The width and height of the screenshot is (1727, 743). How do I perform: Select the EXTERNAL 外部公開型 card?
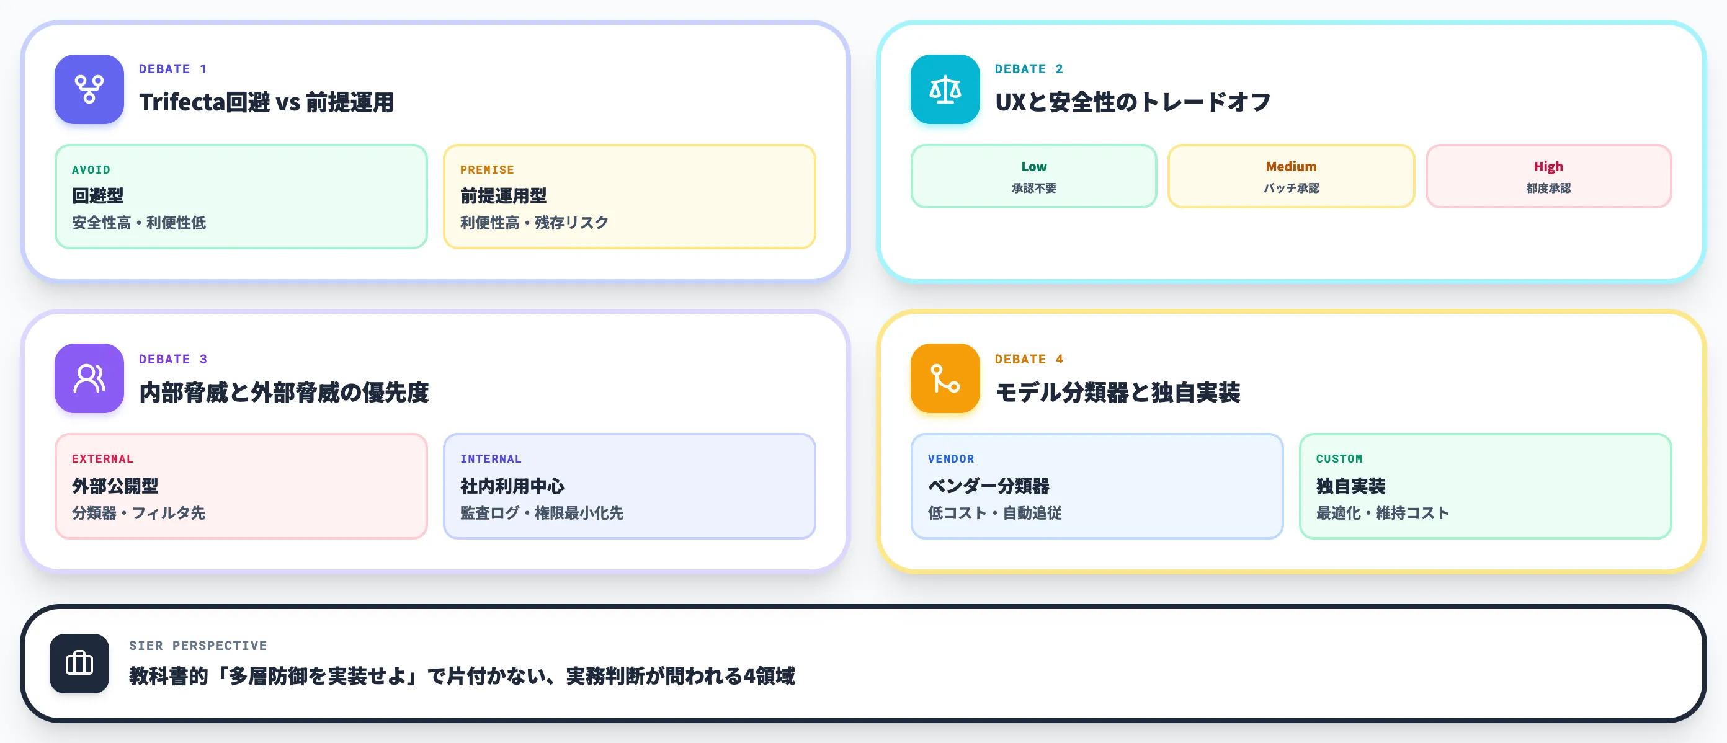point(241,486)
